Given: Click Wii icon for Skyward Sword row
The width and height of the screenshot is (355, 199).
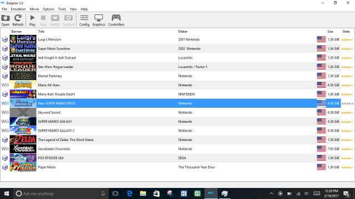Looking at the screenshot, I should click(5, 112).
